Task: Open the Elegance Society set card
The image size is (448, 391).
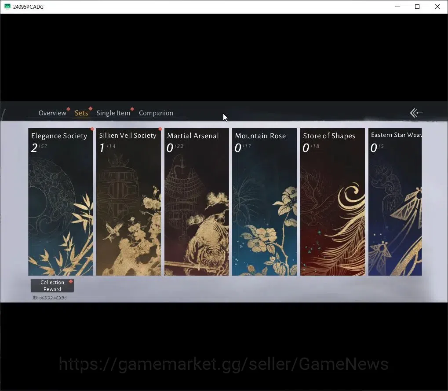Action: click(60, 202)
